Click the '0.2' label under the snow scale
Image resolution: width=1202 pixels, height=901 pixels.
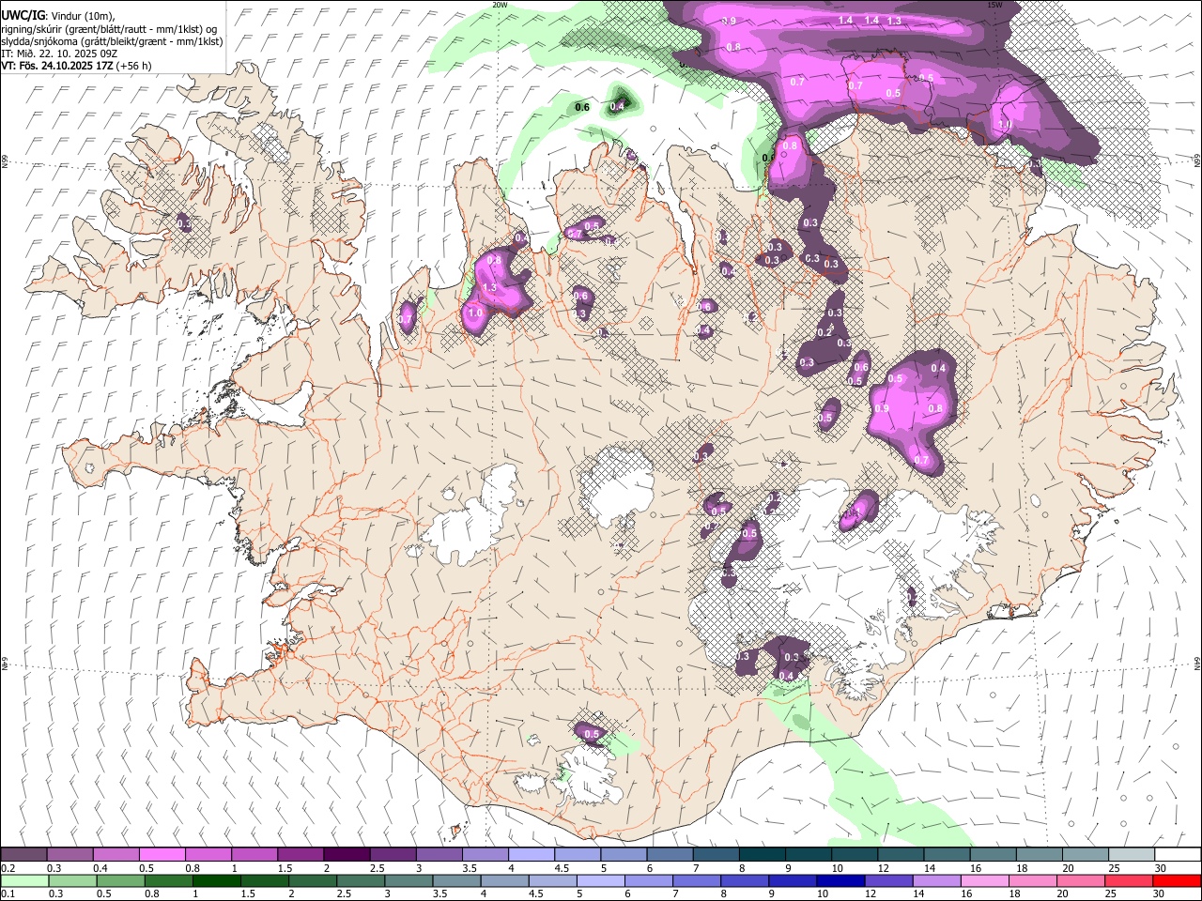tap(8, 868)
